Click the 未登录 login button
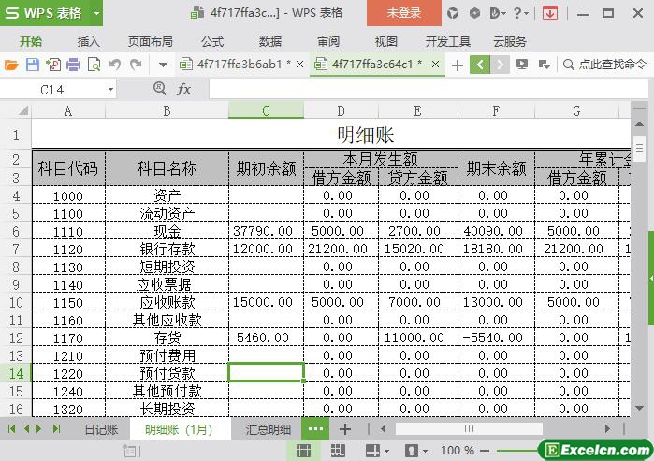This screenshot has height=461, width=654. click(x=403, y=13)
